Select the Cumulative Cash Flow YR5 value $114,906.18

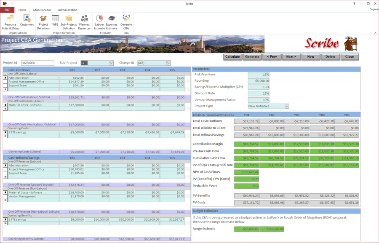click(x=347, y=158)
